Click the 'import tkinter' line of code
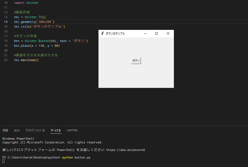Image resolution: width=248 pixels, height=167 pixels. click(26, 3)
